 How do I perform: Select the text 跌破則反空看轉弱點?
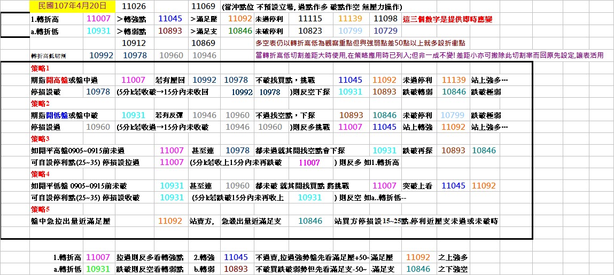point(150,270)
